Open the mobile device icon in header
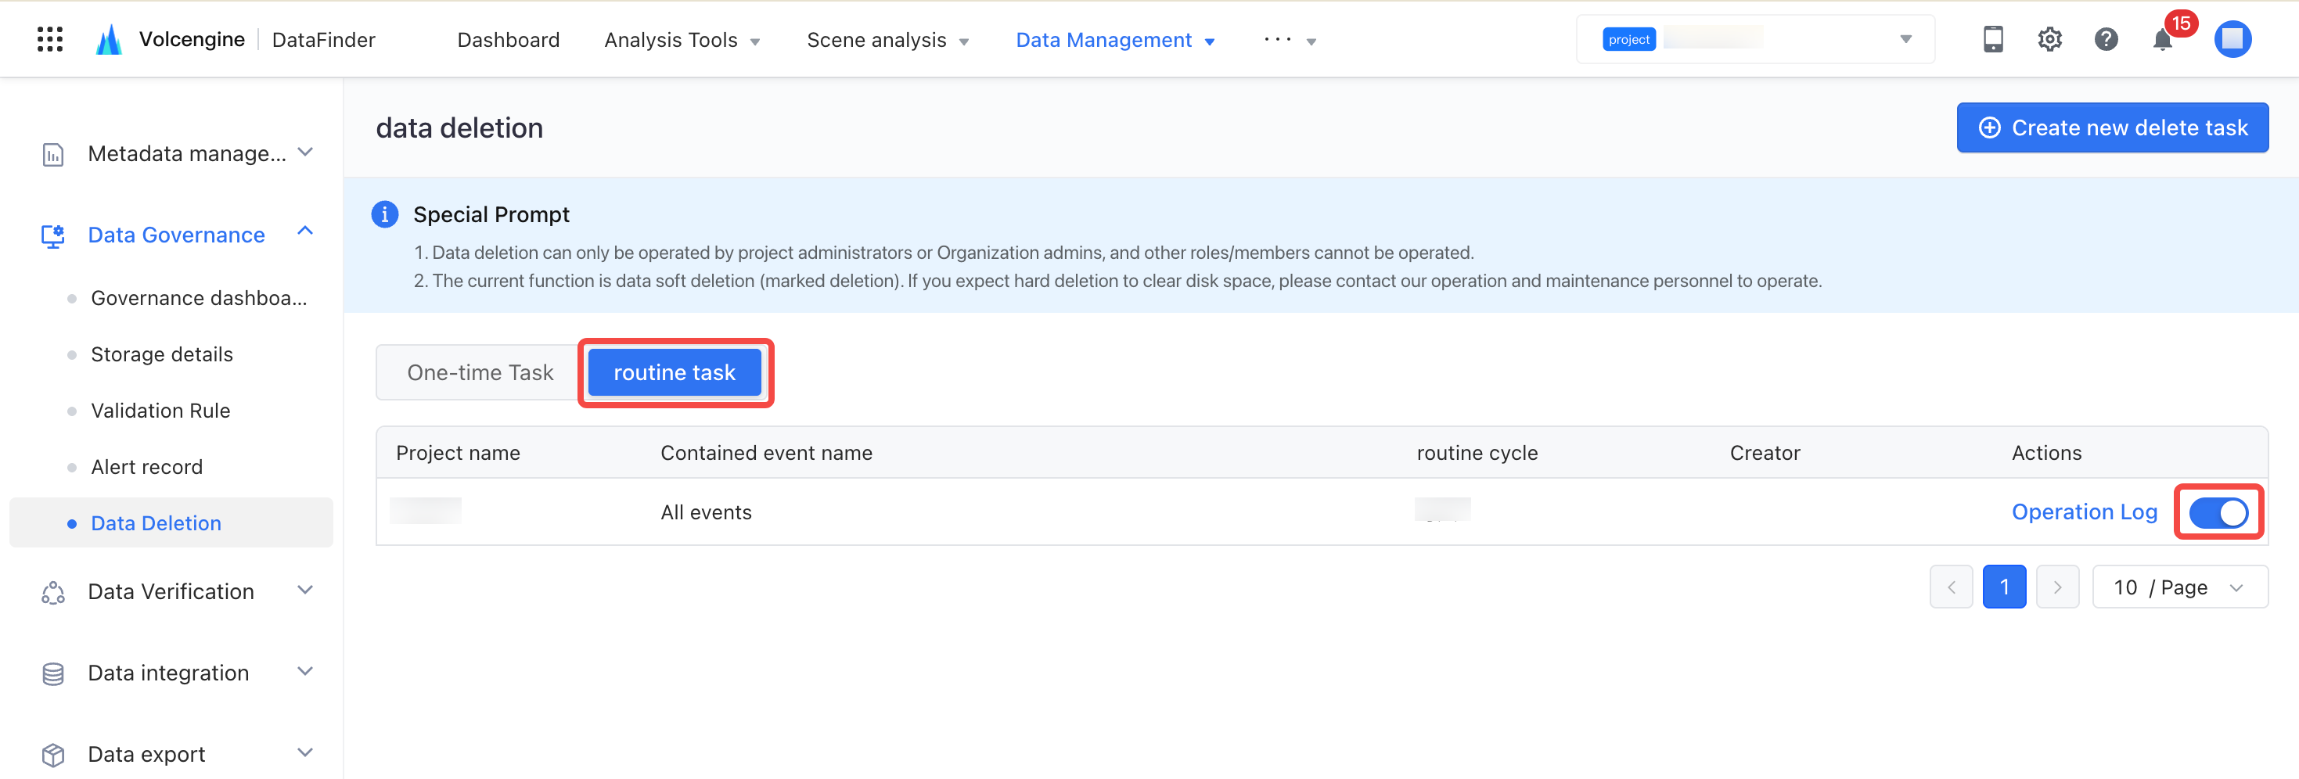Viewport: 2299px width, 779px height. (1993, 39)
